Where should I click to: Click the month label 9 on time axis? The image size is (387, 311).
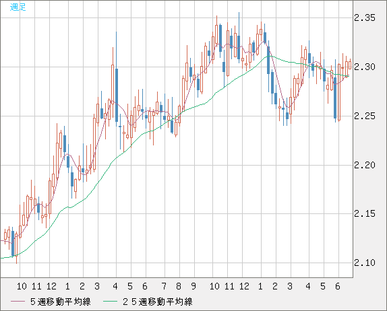point(193,286)
